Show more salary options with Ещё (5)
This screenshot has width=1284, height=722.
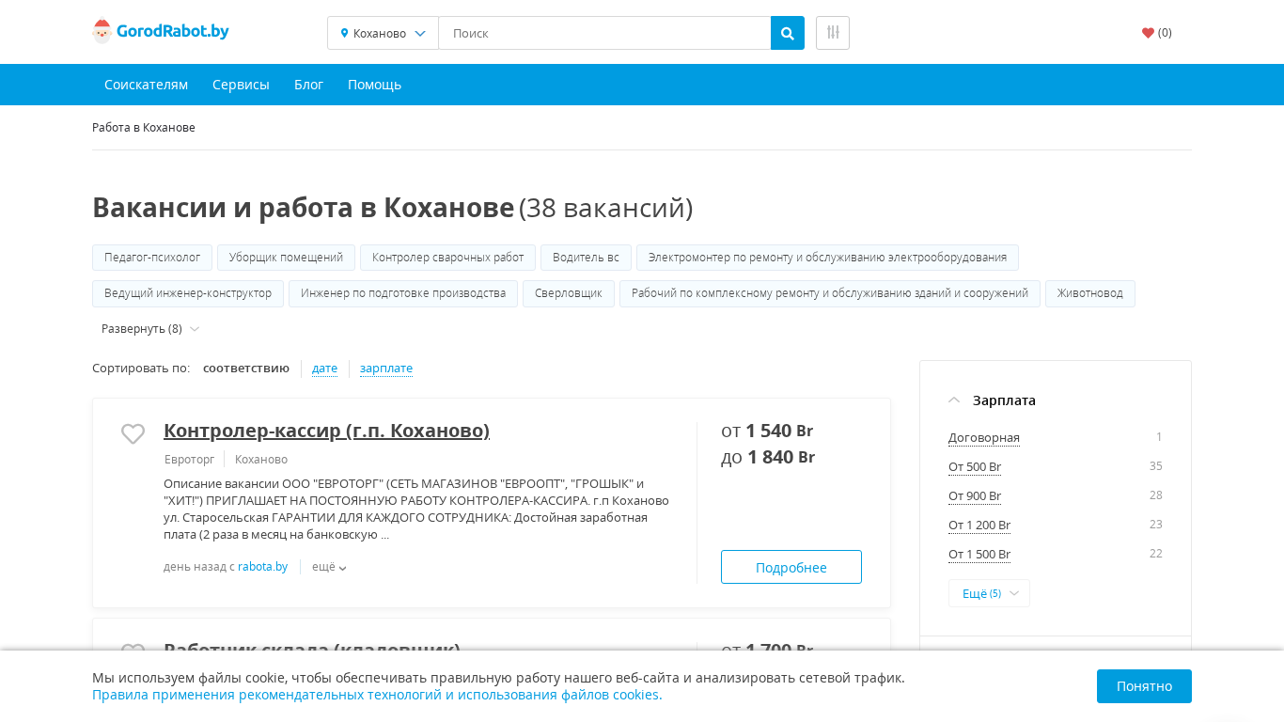pyautogui.click(x=989, y=593)
